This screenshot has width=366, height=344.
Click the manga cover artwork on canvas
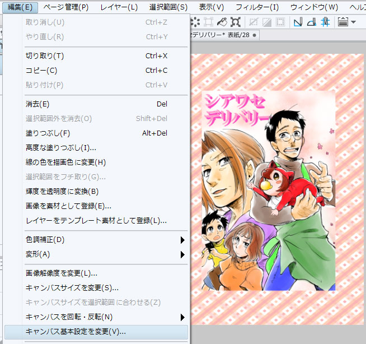click(269, 190)
